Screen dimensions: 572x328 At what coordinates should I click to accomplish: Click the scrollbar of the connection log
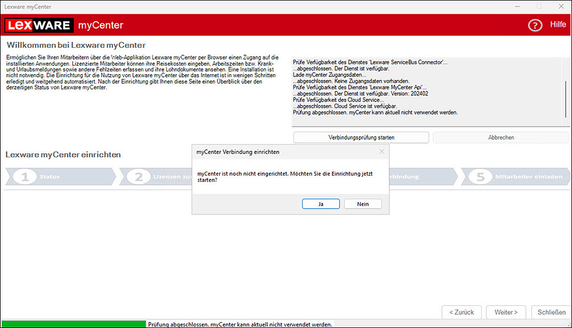point(566,98)
